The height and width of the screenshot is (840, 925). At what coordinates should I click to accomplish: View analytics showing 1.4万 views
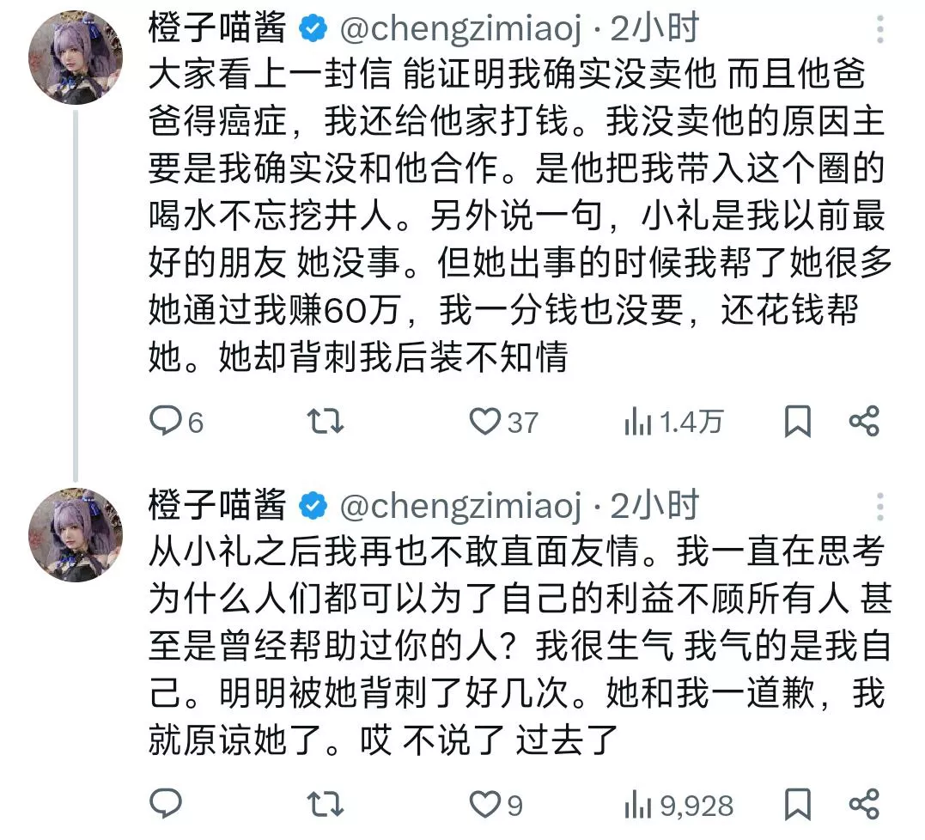pyautogui.click(x=673, y=422)
